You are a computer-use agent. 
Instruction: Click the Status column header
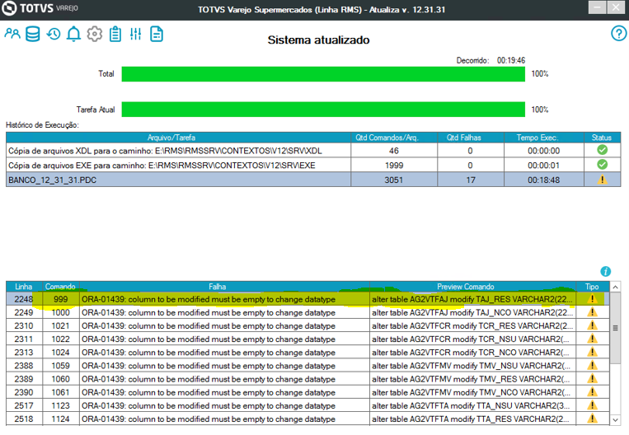coord(602,138)
